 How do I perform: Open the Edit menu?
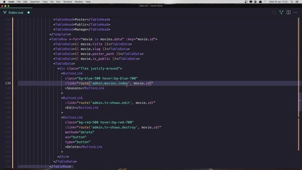[x=25, y=2]
